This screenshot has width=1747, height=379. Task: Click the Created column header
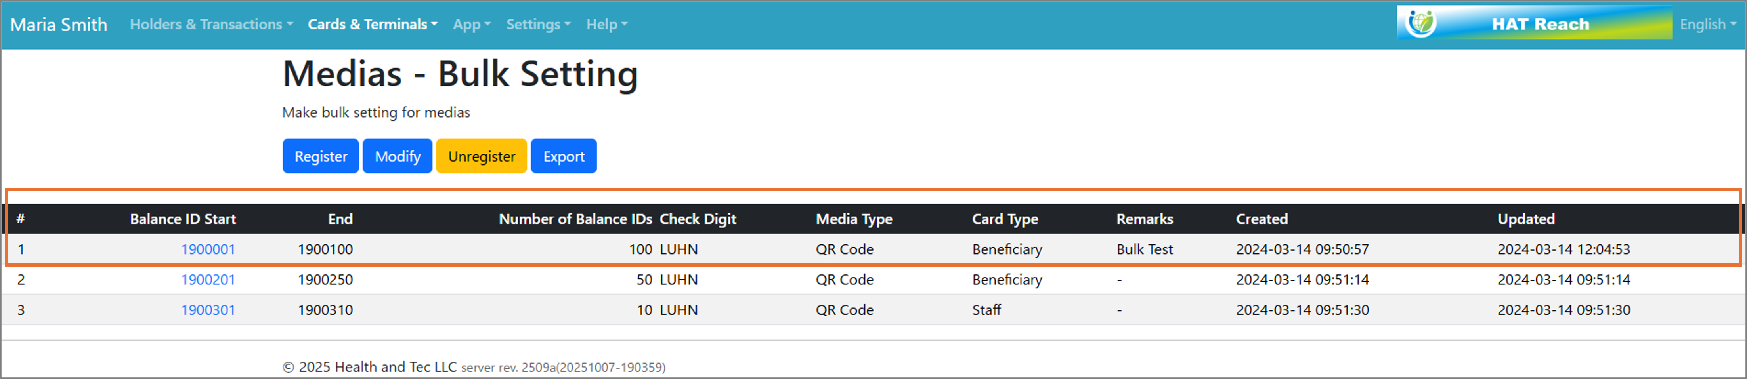tap(1262, 219)
